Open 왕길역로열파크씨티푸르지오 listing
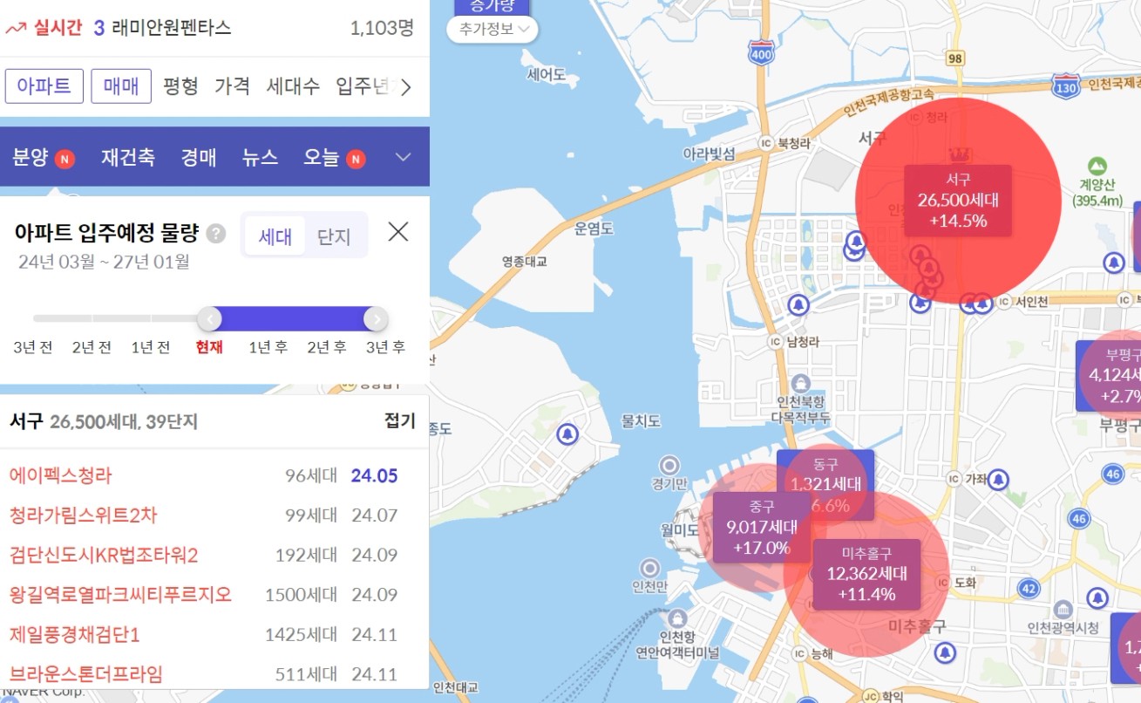Viewport: 1141px width, 703px height. click(x=121, y=595)
